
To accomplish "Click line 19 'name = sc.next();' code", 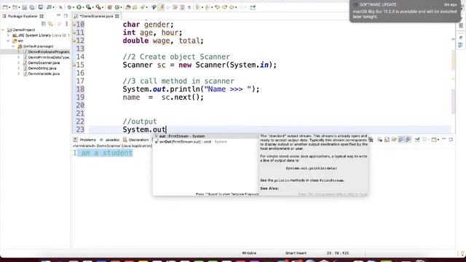I will [163, 97].
